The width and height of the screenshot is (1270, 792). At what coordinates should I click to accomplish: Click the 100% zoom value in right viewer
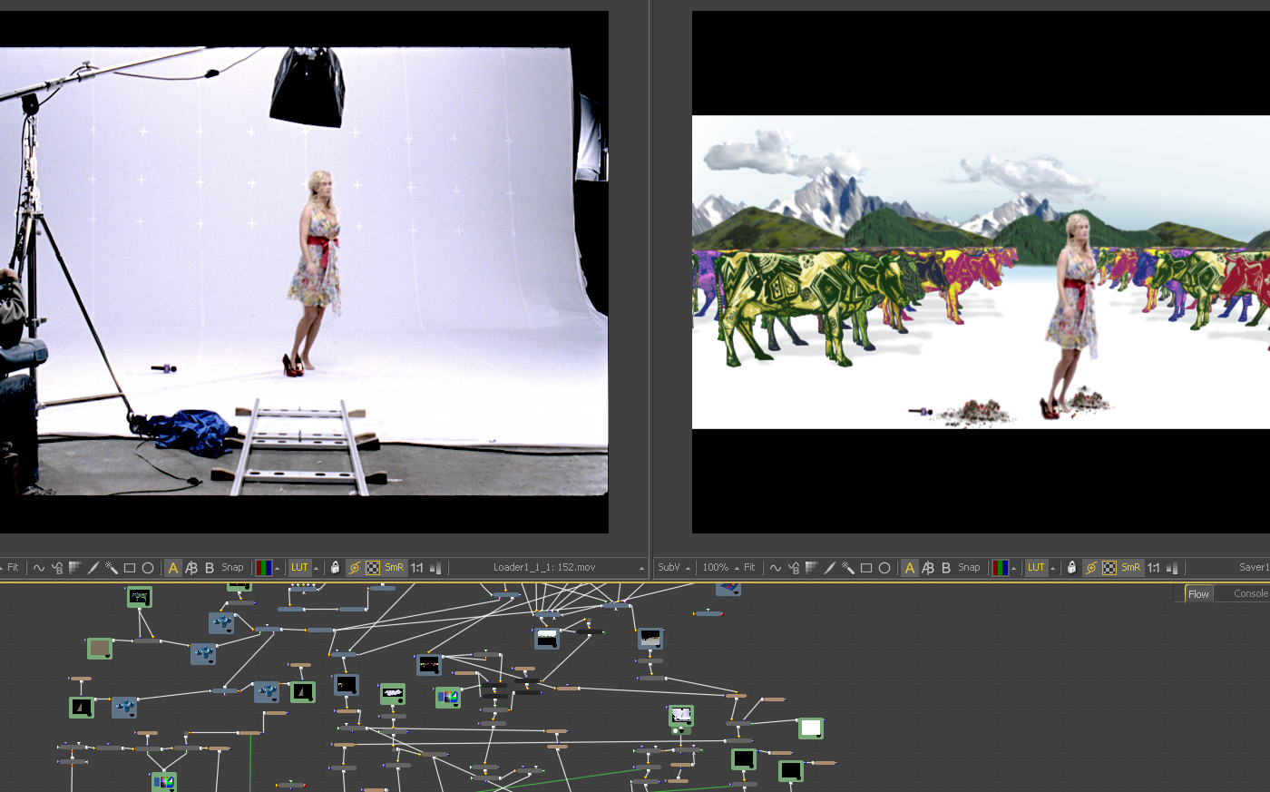(x=715, y=568)
